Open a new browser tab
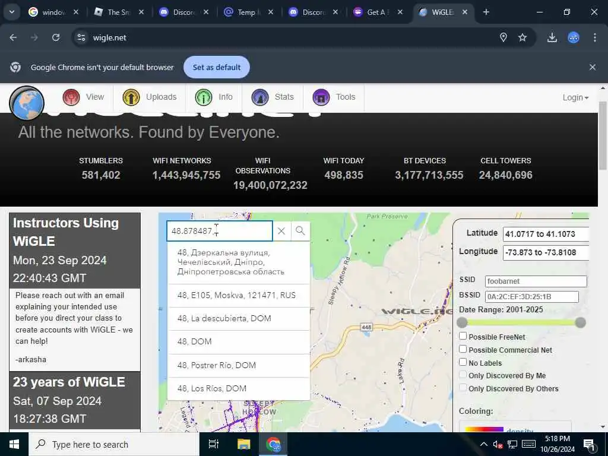The width and height of the screenshot is (608, 456). (486, 12)
